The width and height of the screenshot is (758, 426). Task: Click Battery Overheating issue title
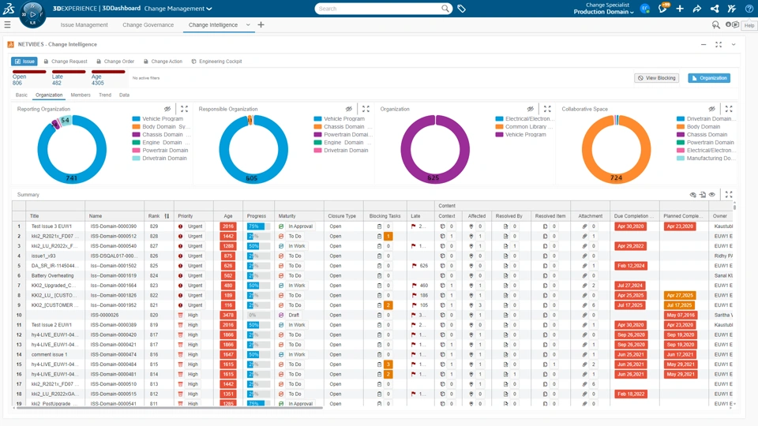coord(53,276)
